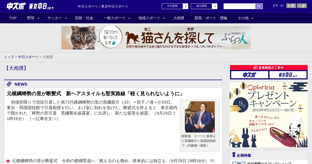The height and width of the screenshot is (164, 312).
Task: Focus the header search input field
Action: click(239, 6)
